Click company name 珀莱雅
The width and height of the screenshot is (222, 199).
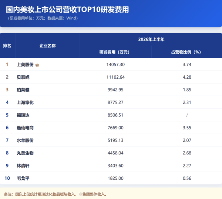pos(23,90)
